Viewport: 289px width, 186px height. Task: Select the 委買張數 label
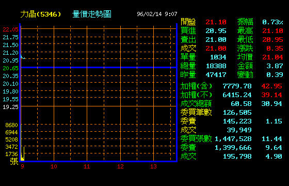196,138
